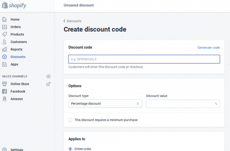This screenshot has height=151, width=230.
Task: Click the Shopify logo icon
Action: pos(5,5)
